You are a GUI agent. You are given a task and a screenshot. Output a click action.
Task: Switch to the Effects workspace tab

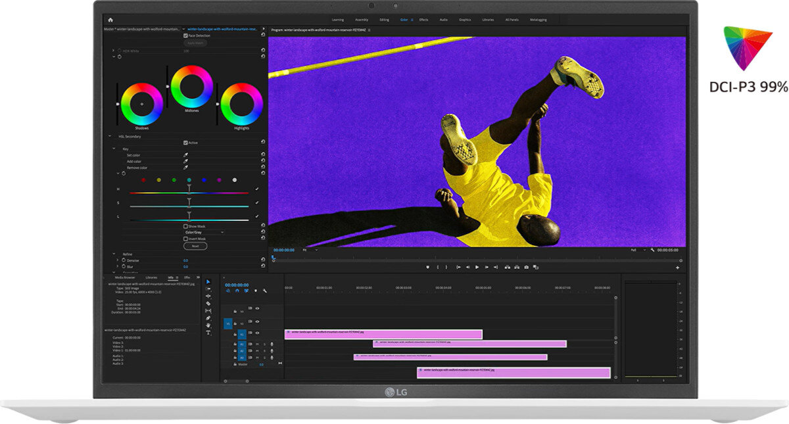pyautogui.click(x=423, y=20)
